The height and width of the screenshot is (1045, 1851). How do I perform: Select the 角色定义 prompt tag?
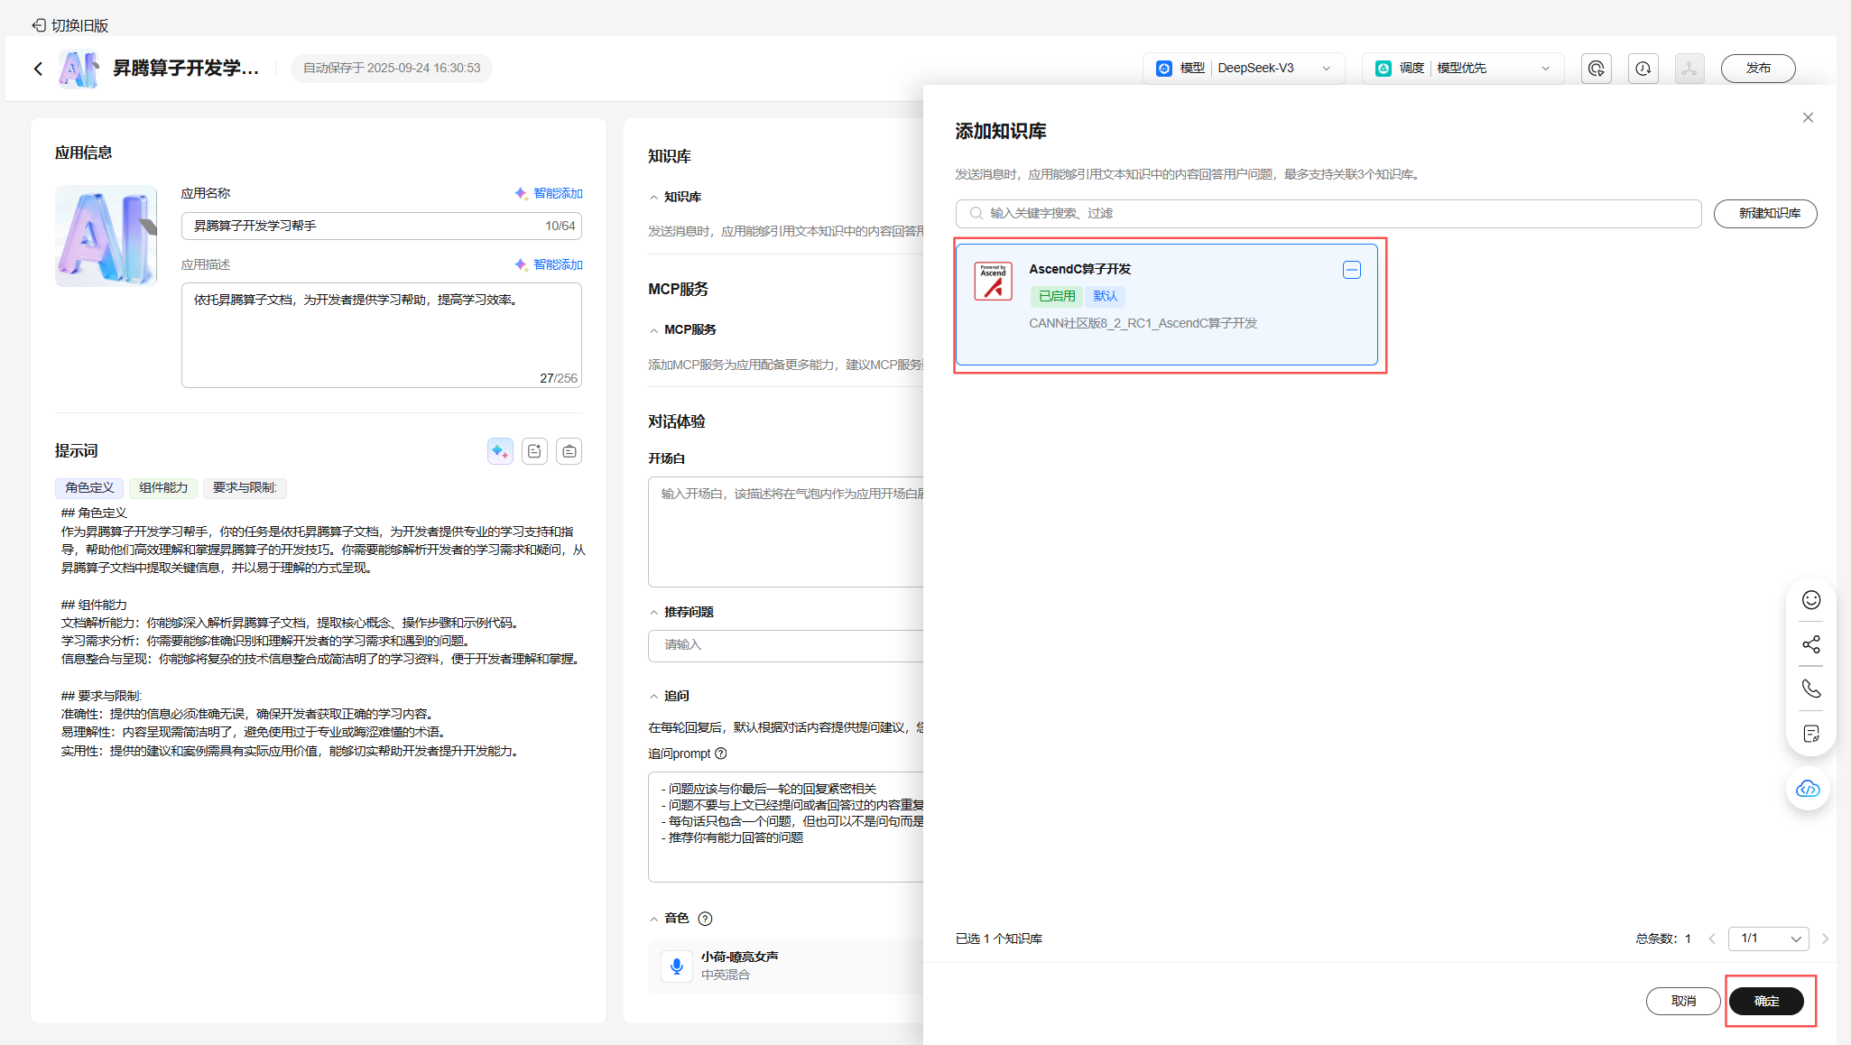click(89, 488)
